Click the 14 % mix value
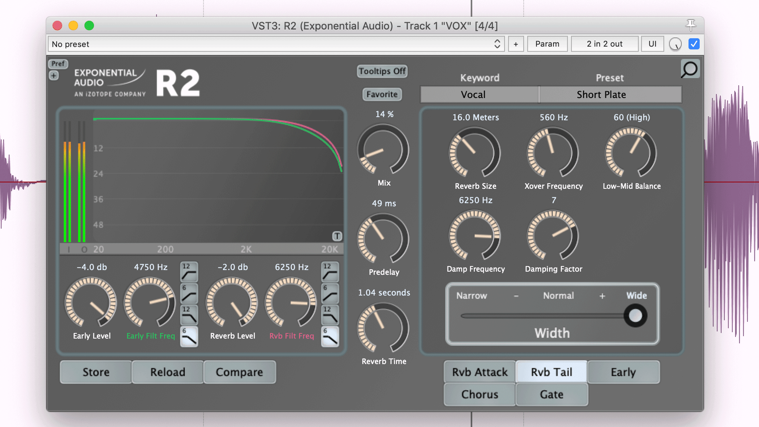 384,114
